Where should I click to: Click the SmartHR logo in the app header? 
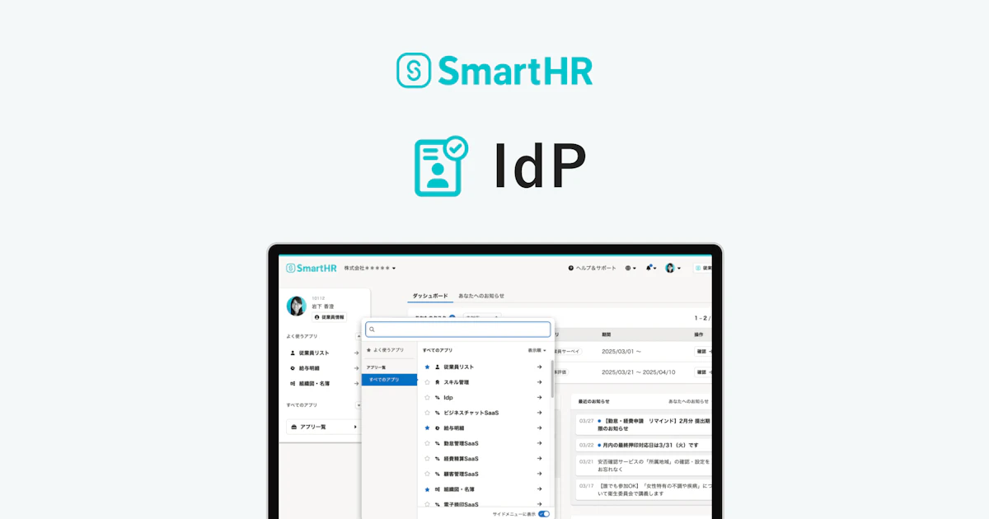[x=311, y=268]
